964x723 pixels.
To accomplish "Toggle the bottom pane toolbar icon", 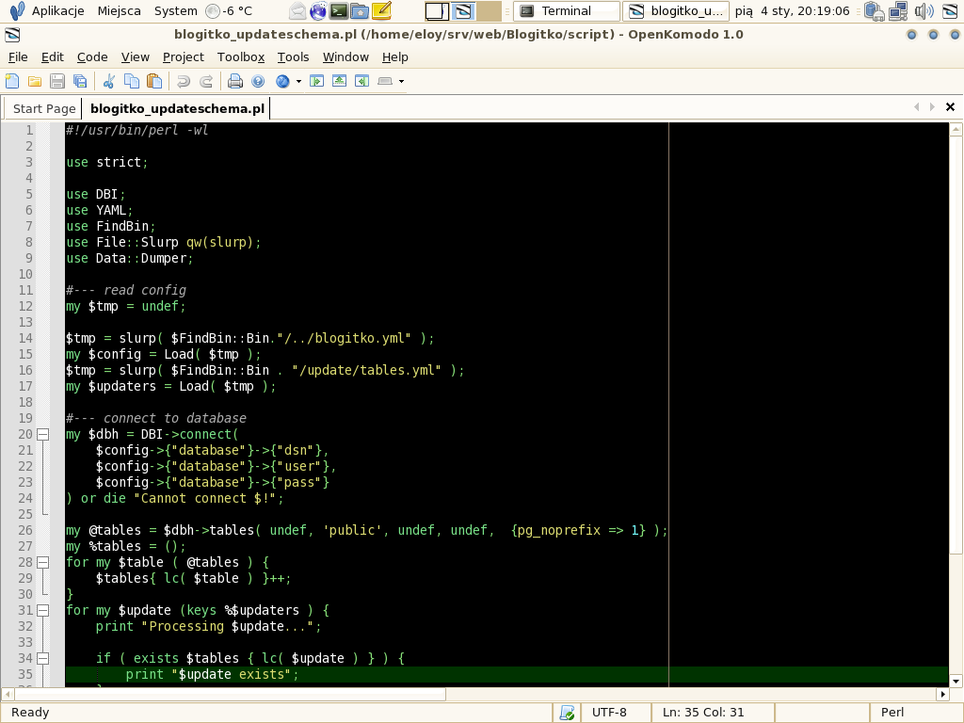I will coord(339,81).
